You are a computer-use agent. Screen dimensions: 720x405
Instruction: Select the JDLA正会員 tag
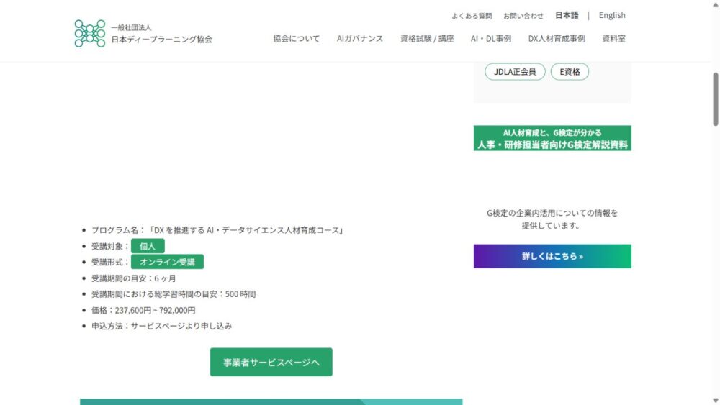click(515, 71)
